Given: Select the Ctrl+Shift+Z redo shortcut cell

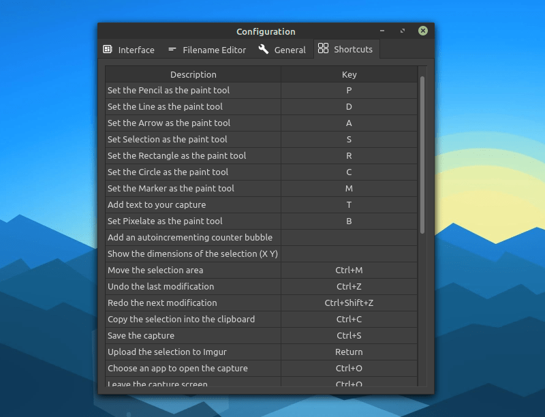Looking at the screenshot, I should (349, 303).
